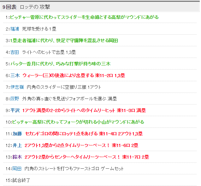This screenshot has width=201, height=186.
Task: Select red text ライトへのタイムリーヒット 楽11-3ロ
Action: coord(84,110)
